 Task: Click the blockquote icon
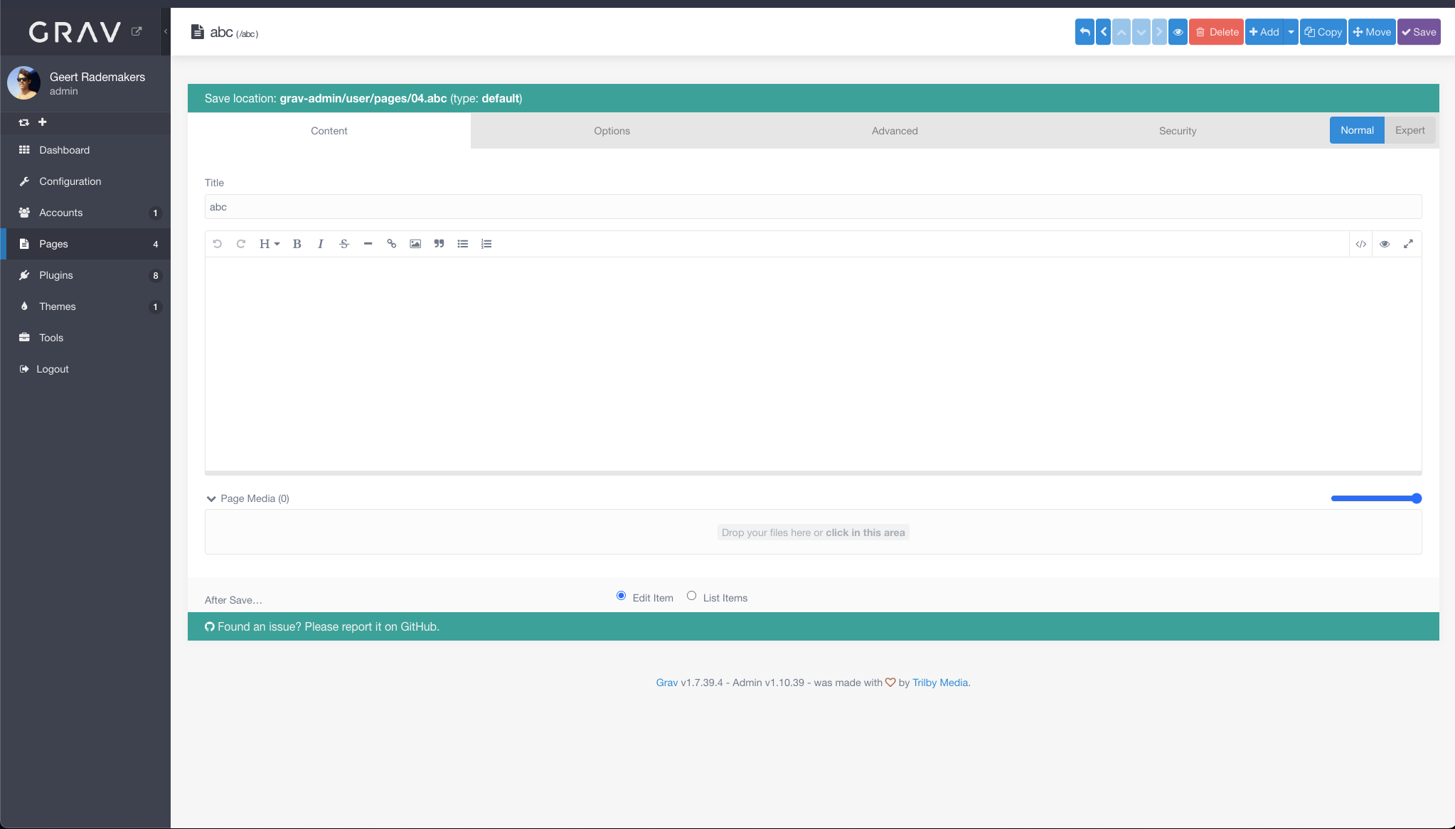point(439,244)
